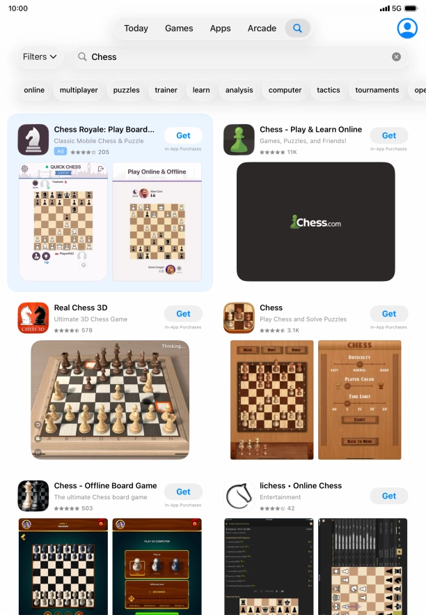Screen dimensions: 426x615
Task: Open the Chess.com preview screenshot
Action: [315, 222]
